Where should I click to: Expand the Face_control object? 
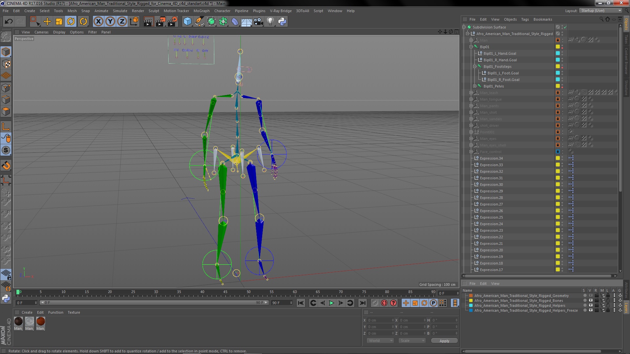pyautogui.click(x=471, y=152)
